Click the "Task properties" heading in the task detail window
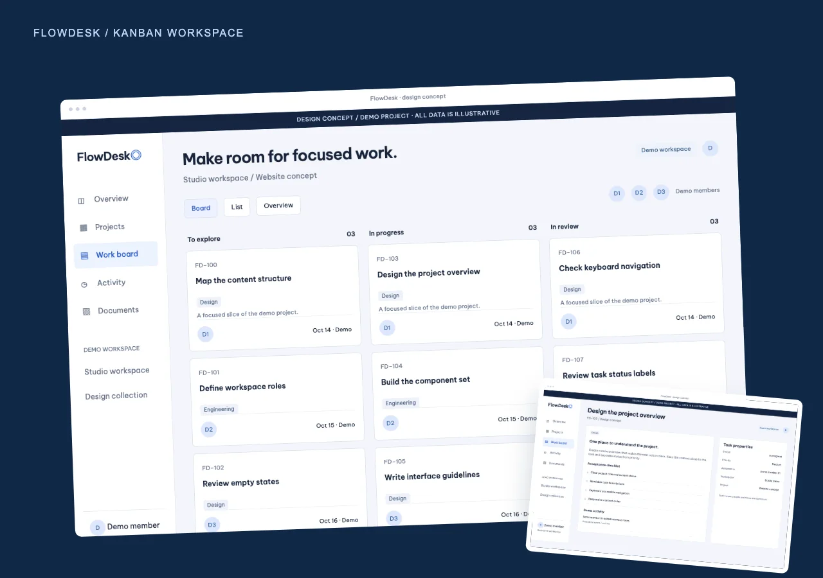Screen dimensions: 823x578 coord(738,446)
